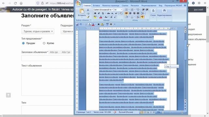Screen dimensions: 209x117
Task: Open the Change Case (Aa) menu
Action: (x=106, y=17)
